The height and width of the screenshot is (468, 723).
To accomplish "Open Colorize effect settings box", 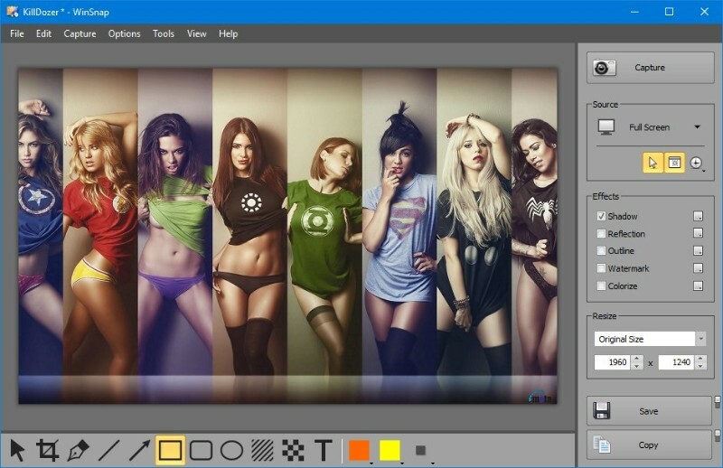I will [x=698, y=285].
